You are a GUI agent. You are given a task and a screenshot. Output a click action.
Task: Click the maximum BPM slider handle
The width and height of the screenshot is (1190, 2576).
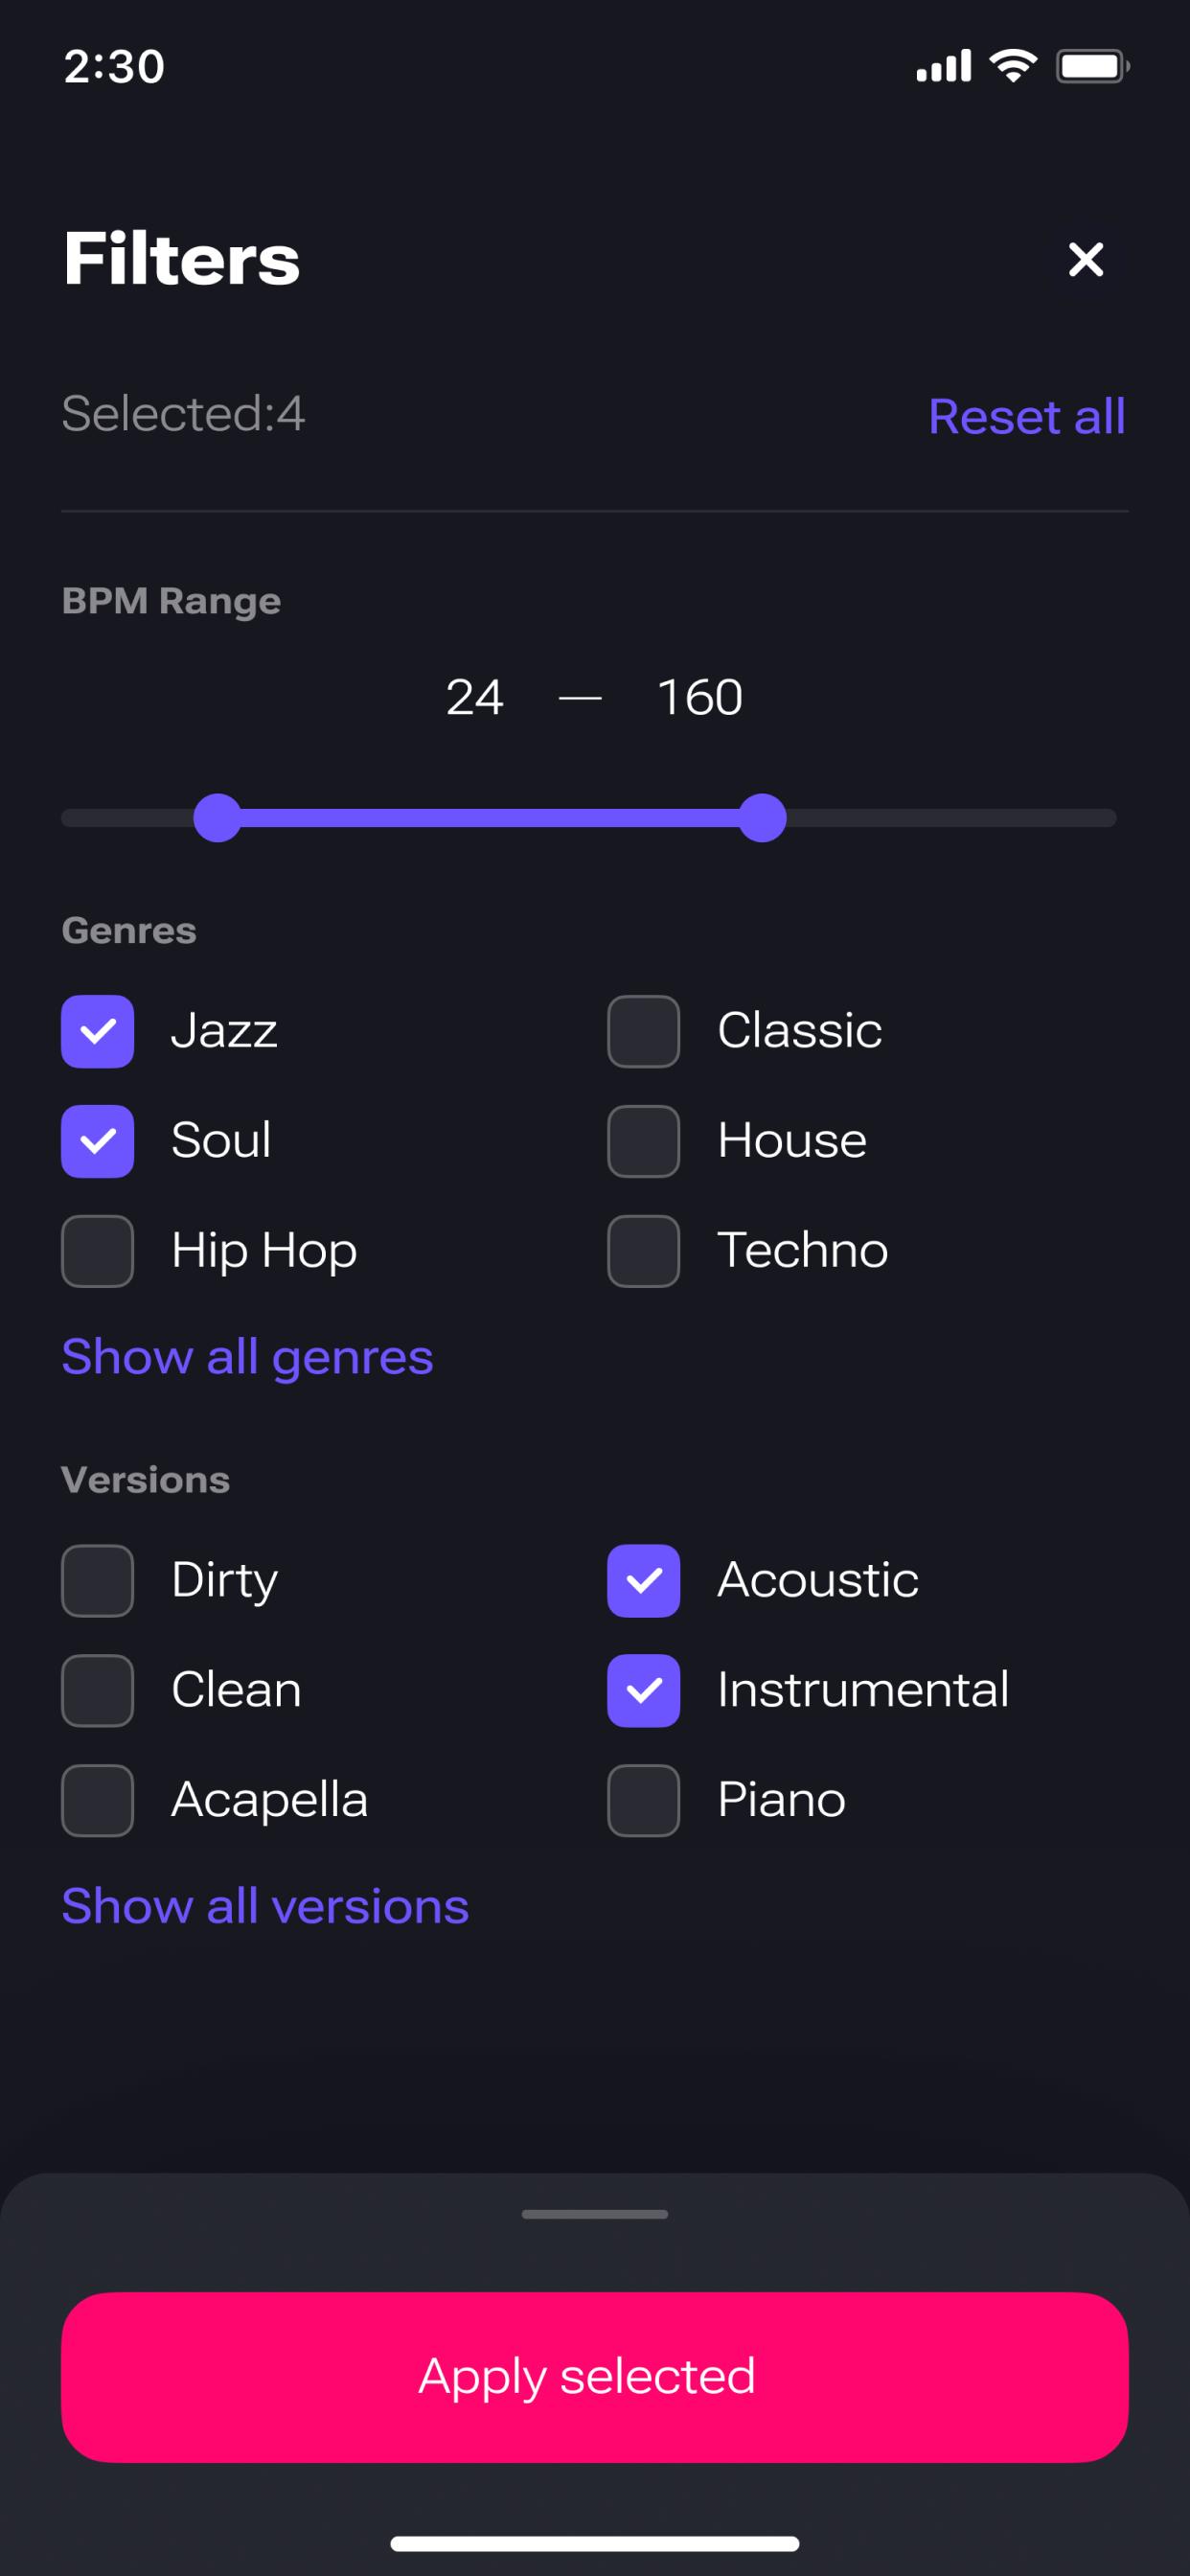click(x=762, y=818)
